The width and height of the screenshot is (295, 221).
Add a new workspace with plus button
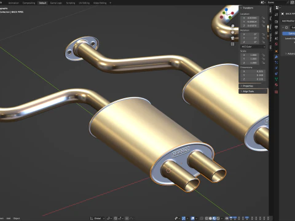[111, 3]
